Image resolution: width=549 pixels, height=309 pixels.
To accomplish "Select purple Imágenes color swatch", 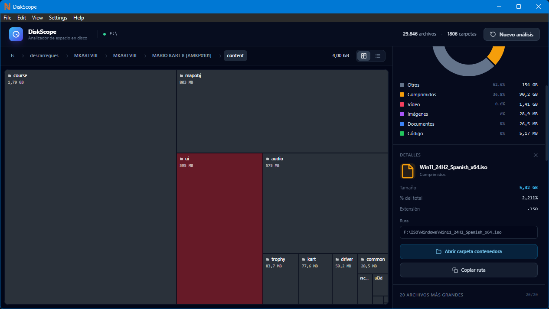I will 402,114.
